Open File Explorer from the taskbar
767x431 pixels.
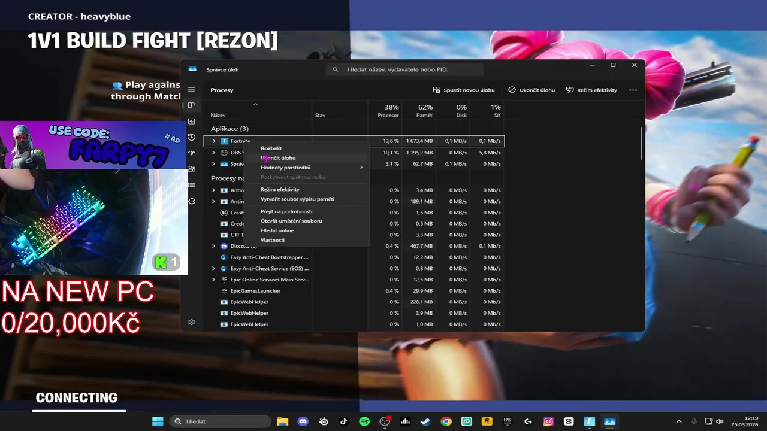coord(282,421)
